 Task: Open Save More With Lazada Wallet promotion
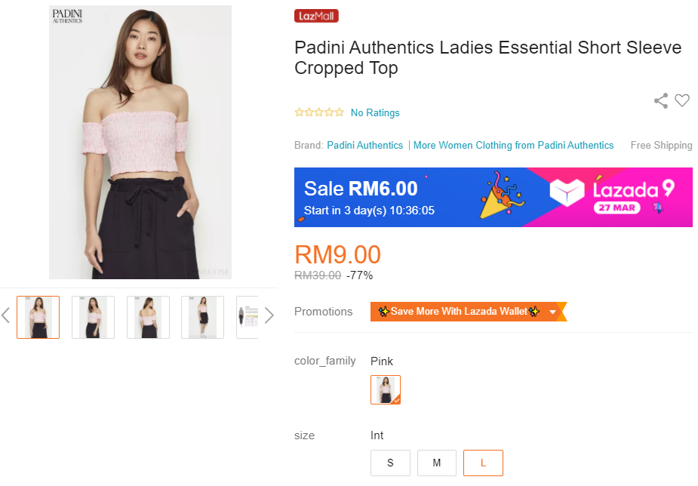click(x=459, y=312)
